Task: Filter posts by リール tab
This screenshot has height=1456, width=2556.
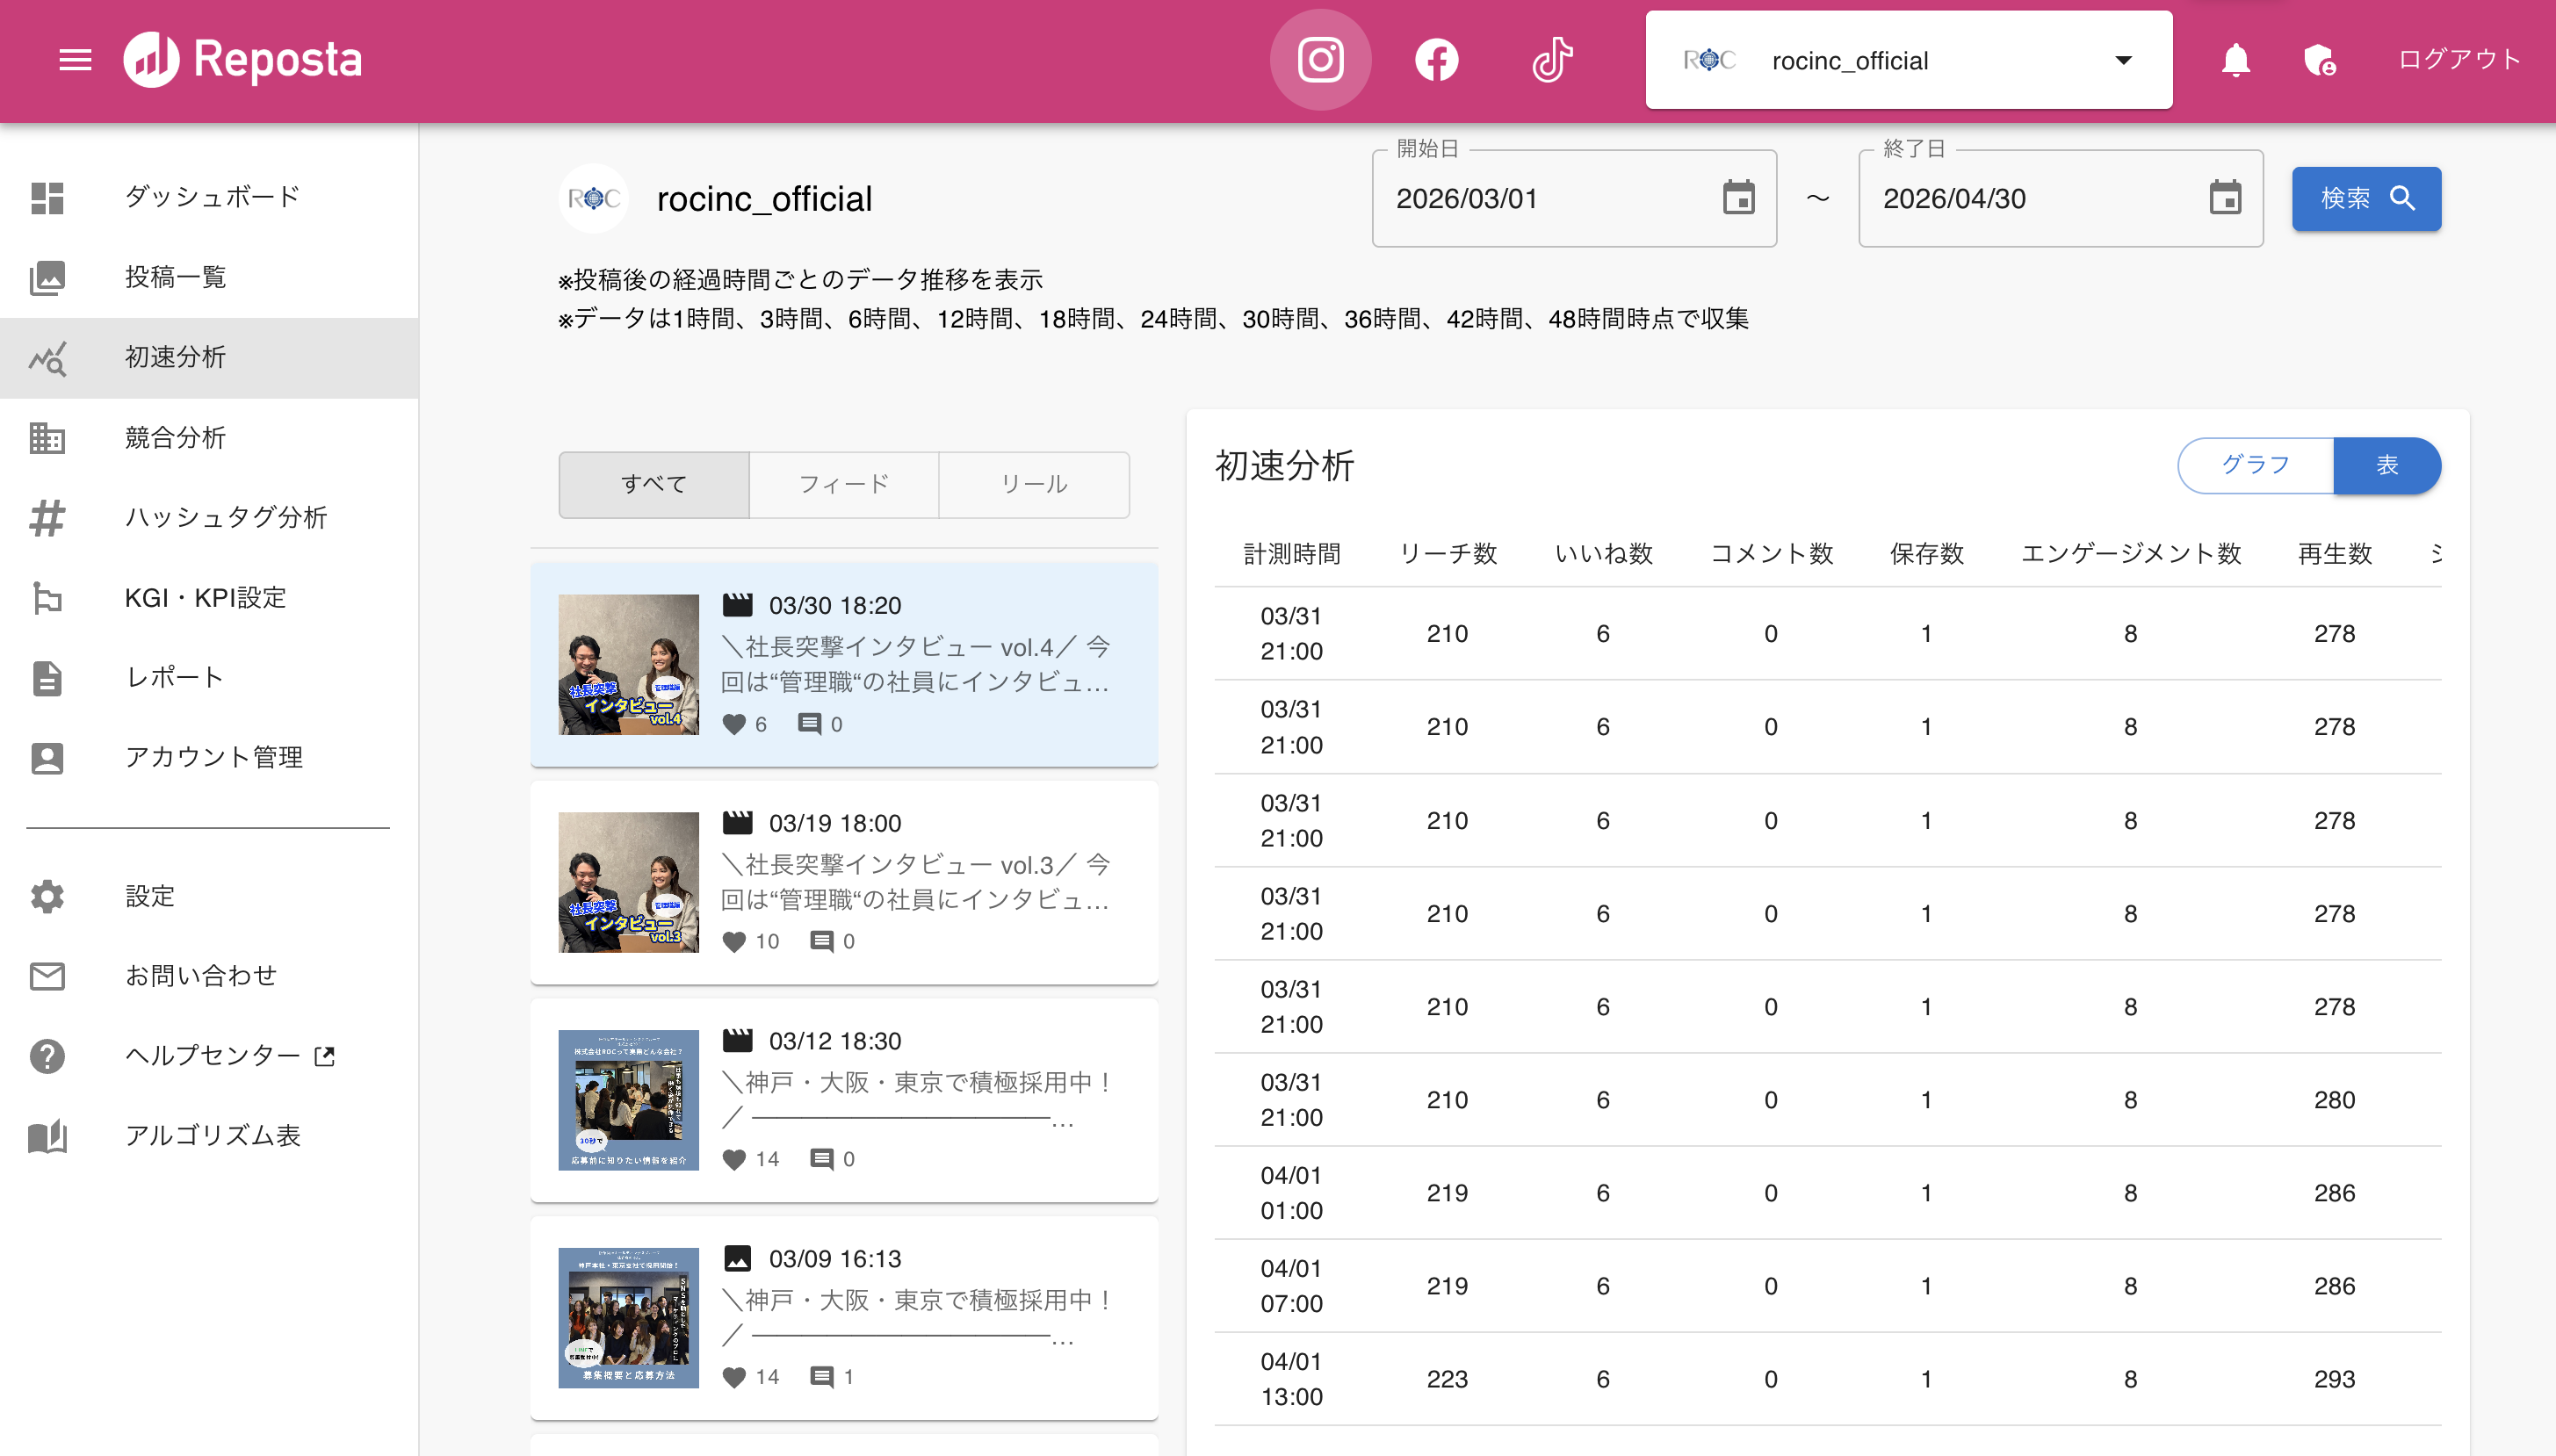Action: [x=1034, y=485]
